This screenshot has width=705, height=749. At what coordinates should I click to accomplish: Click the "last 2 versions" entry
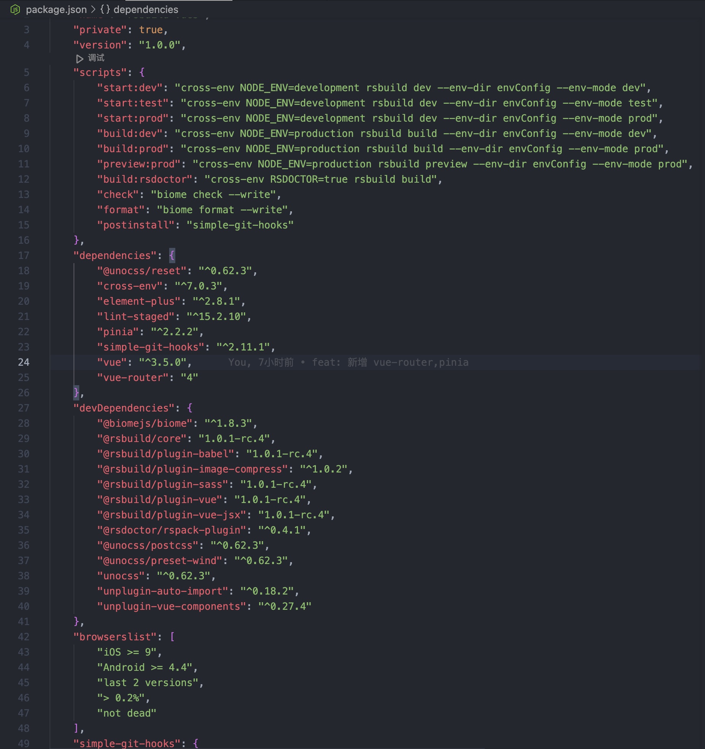click(148, 683)
